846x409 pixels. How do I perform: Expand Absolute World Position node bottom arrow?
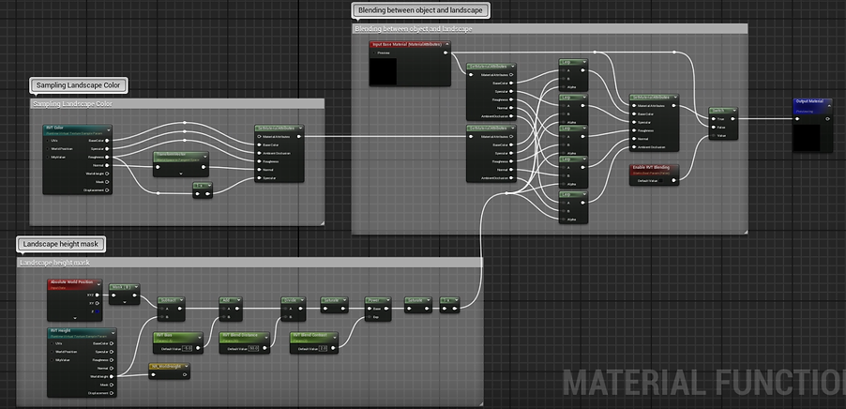coord(75,318)
